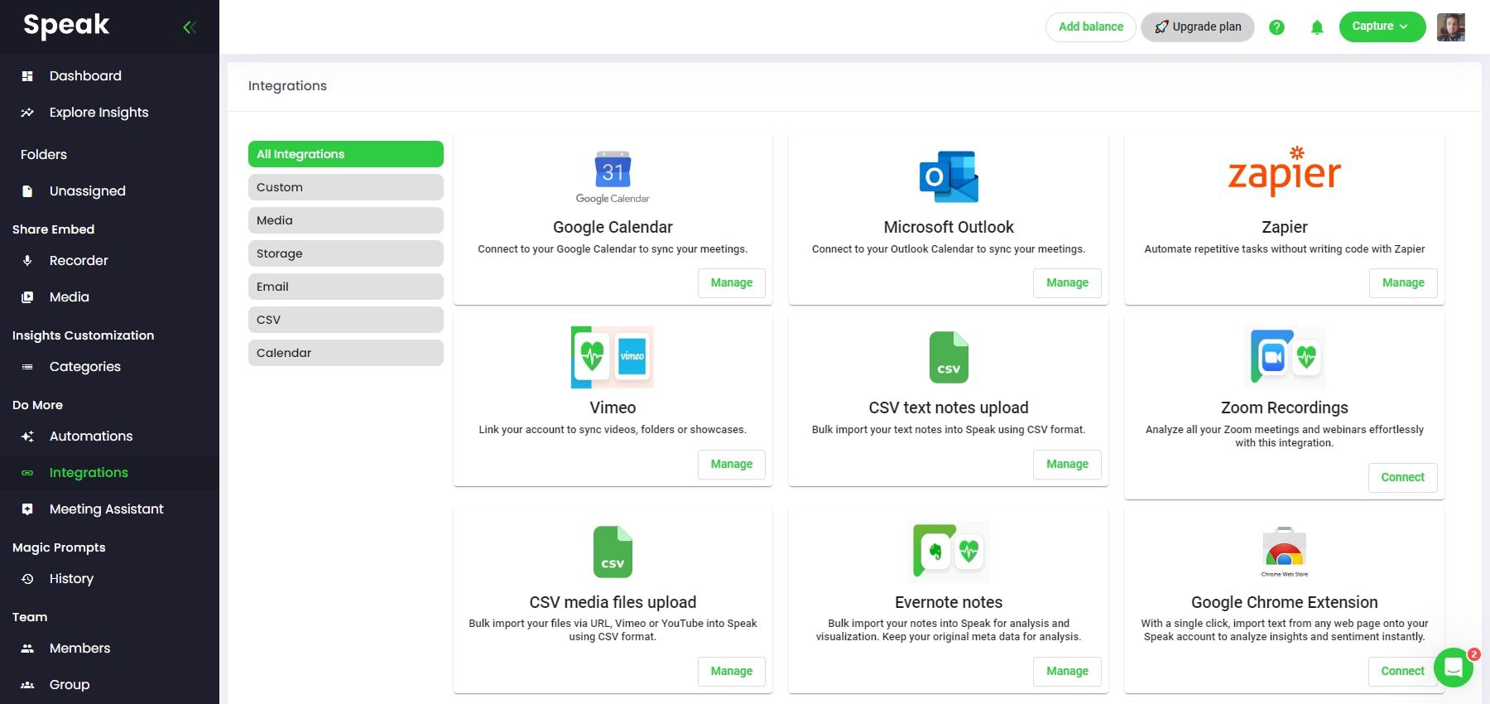The image size is (1490, 704).
Task: Click the Media library icon in sidebar
Action: click(27, 297)
